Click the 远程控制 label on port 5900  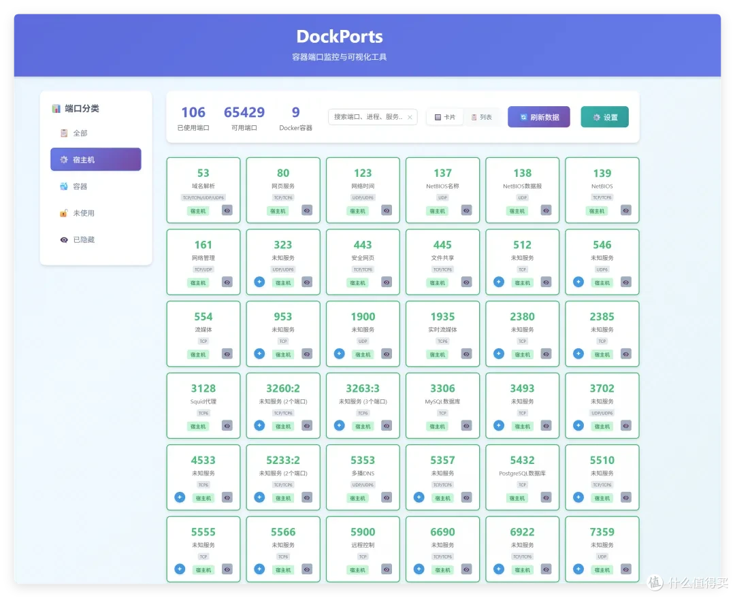coord(363,544)
